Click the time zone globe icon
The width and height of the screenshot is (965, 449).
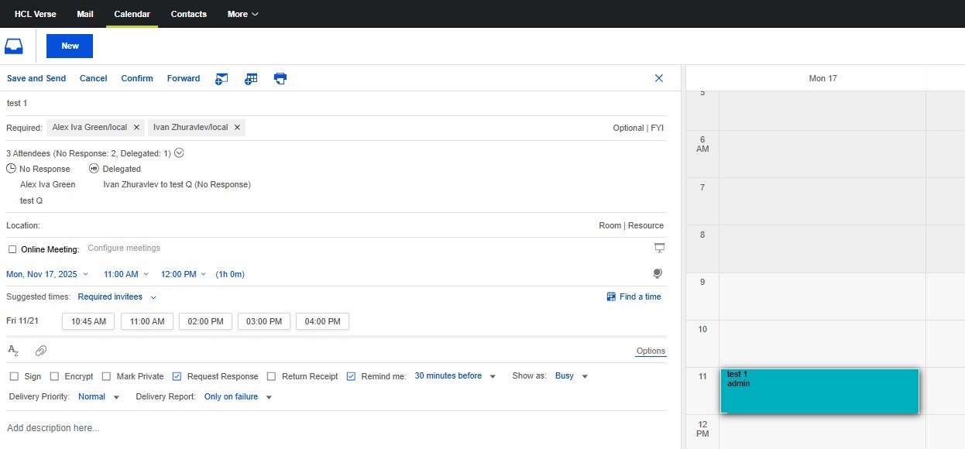tap(658, 273)
